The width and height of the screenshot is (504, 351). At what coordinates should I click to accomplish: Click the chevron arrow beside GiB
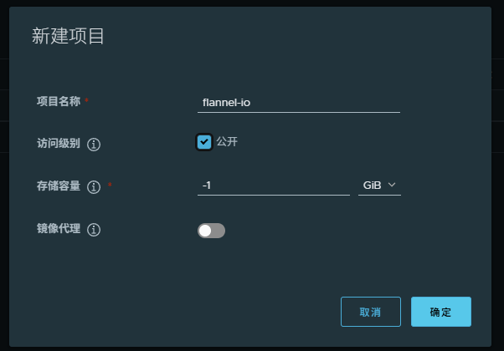point(392,185)
